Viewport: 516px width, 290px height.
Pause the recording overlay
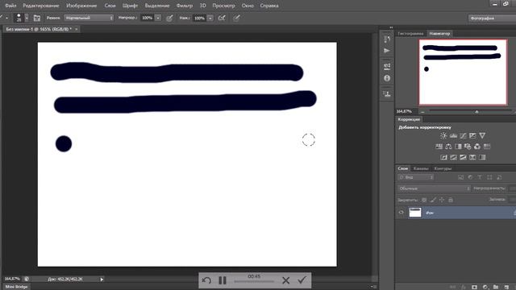click(x=223, y=280)
